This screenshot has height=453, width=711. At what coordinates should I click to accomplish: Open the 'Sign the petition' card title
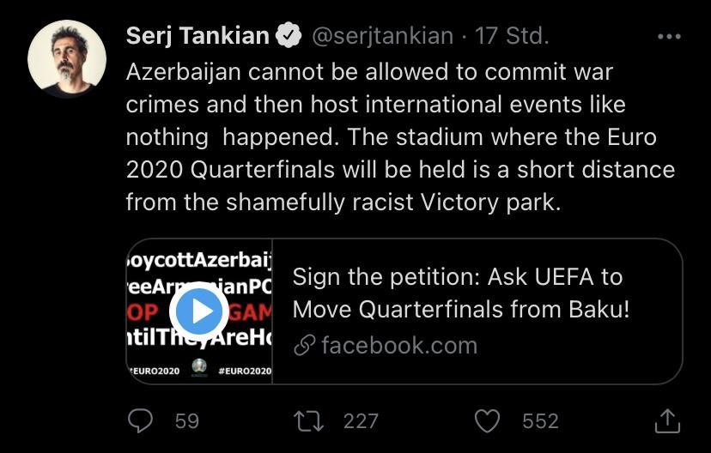point(461,293)
